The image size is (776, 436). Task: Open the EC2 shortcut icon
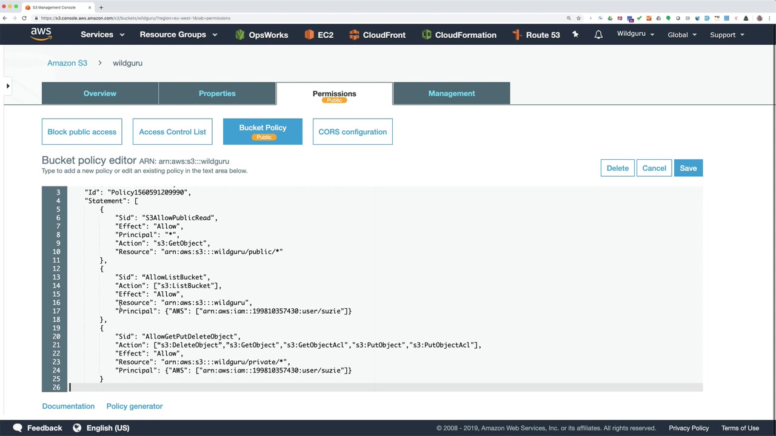click(309, 35)
